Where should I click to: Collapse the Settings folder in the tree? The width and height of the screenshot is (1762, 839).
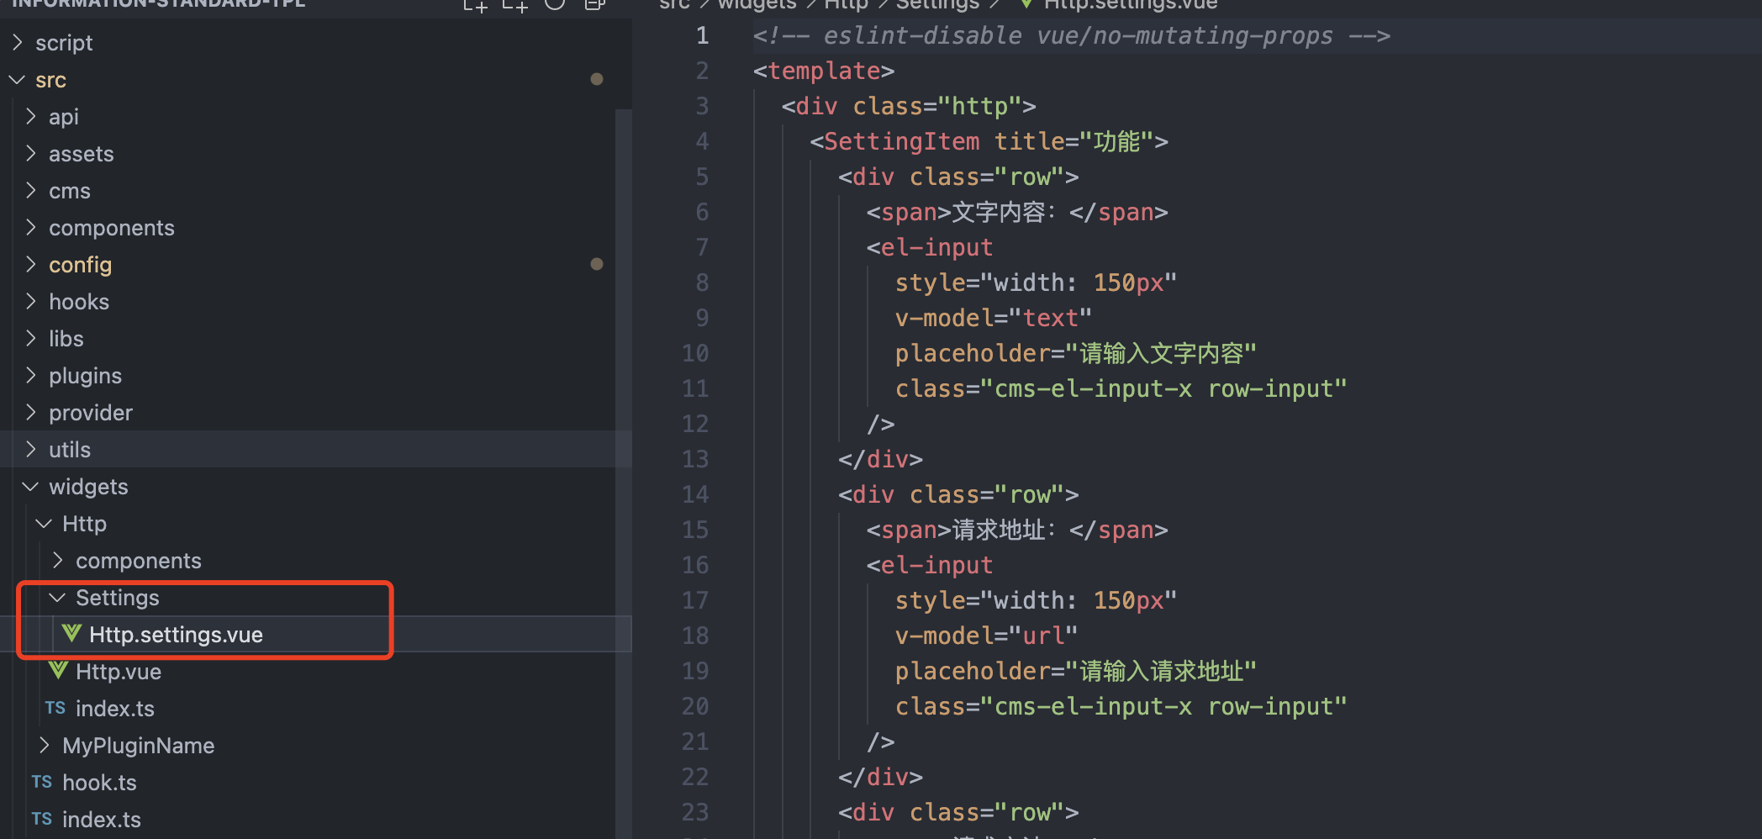pos(58,598)
